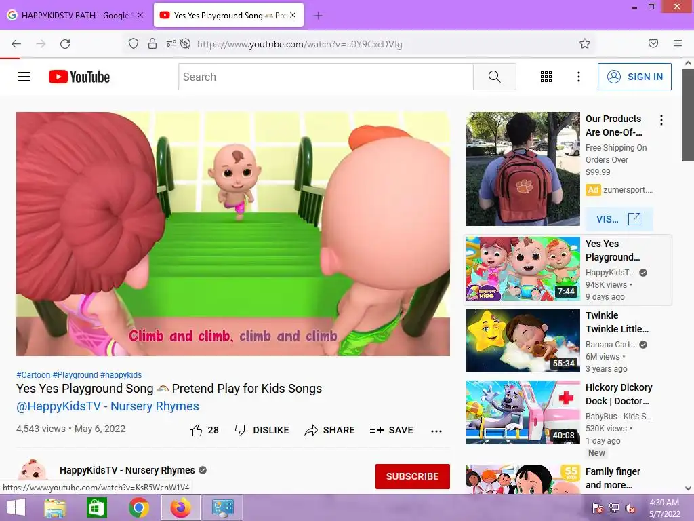Open more actions ellipsis below video
This screenshot has height=521, width=694.
[436, 431]
